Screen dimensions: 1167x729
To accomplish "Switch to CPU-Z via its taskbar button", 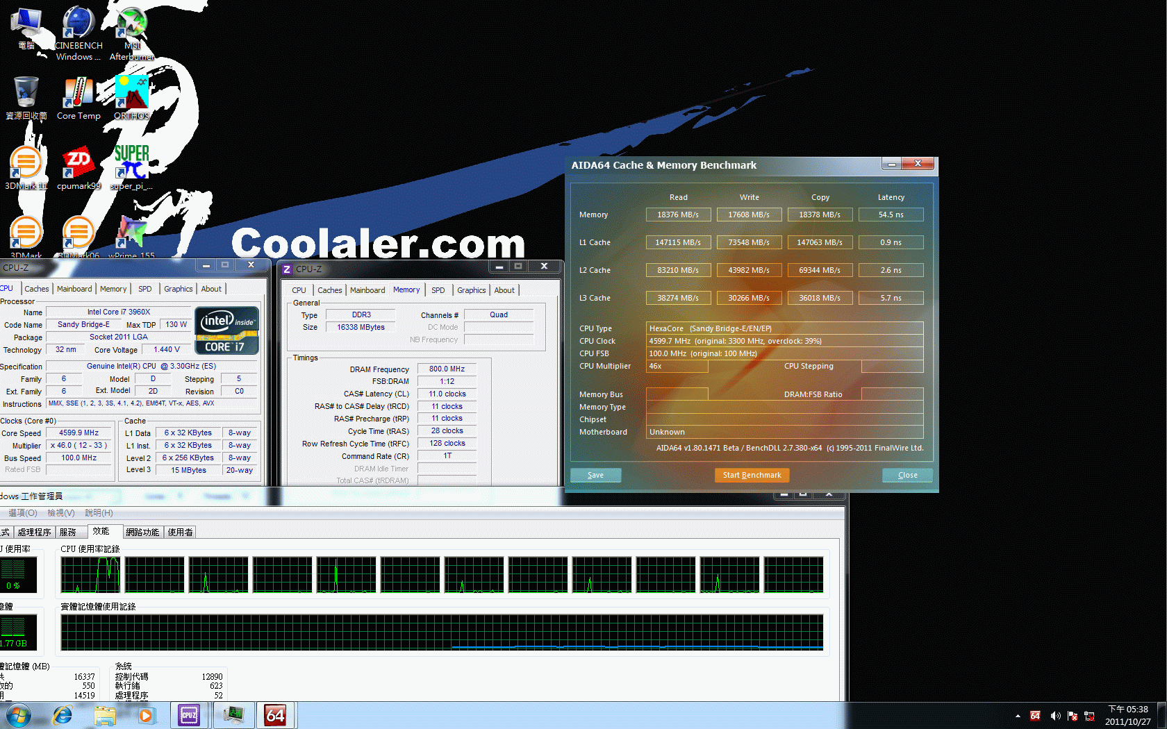I will (189, 715).
